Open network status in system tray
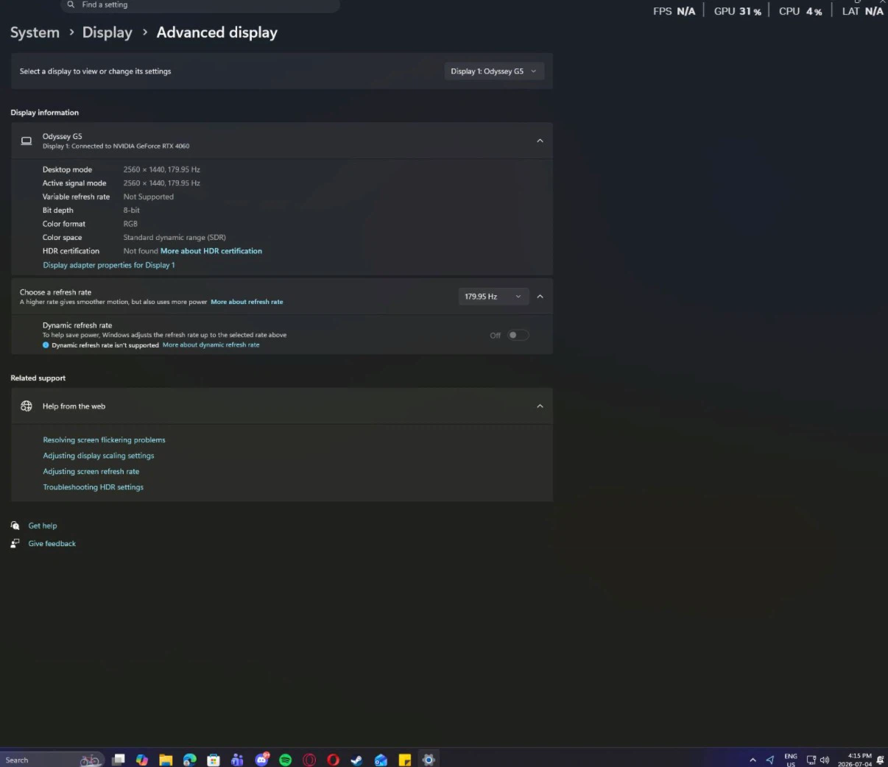 coord(811,760)
